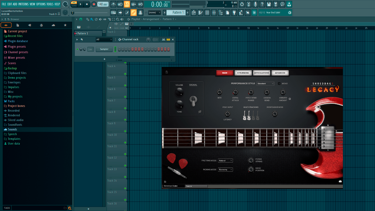
Task: Toggle loop recording icon
Action: (x=140, y=4)
